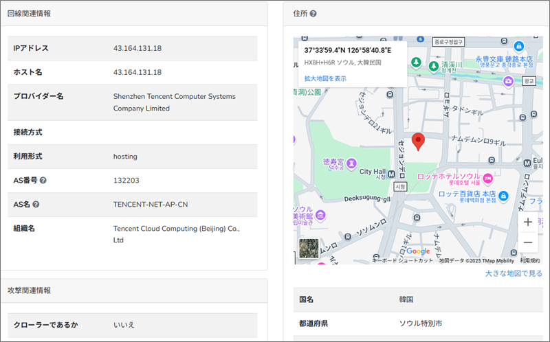Screen dimensions: 550x342
Task: Click the TENCENT-NET-AP-CN value
Action: click(x=151, y=204)
